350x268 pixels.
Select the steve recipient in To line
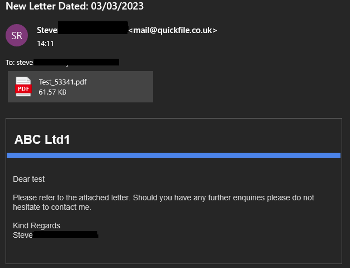point(25,63)
